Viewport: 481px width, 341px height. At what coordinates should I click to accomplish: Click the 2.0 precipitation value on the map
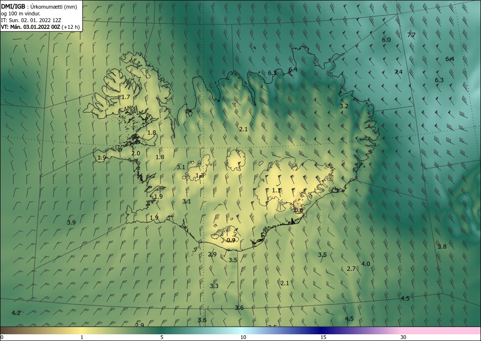click(136, 153)
